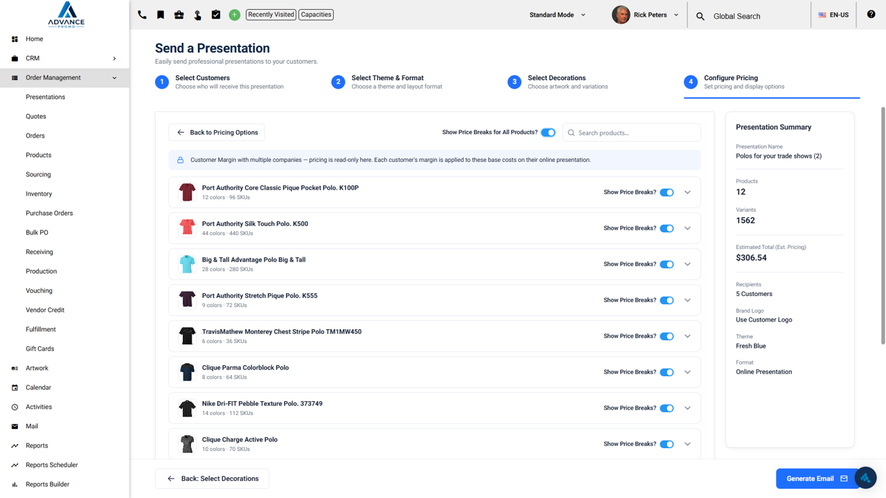Click the Global Search magnifier icon
The height and width of the screenshot is (498, 886).
click(700, 16)
